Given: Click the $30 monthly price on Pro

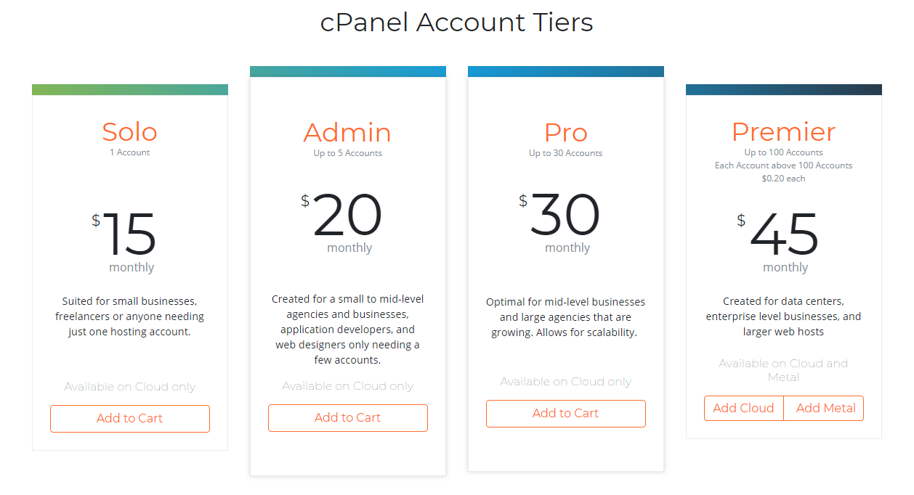Looking at the screenshot, I should (x=565, y=216).
